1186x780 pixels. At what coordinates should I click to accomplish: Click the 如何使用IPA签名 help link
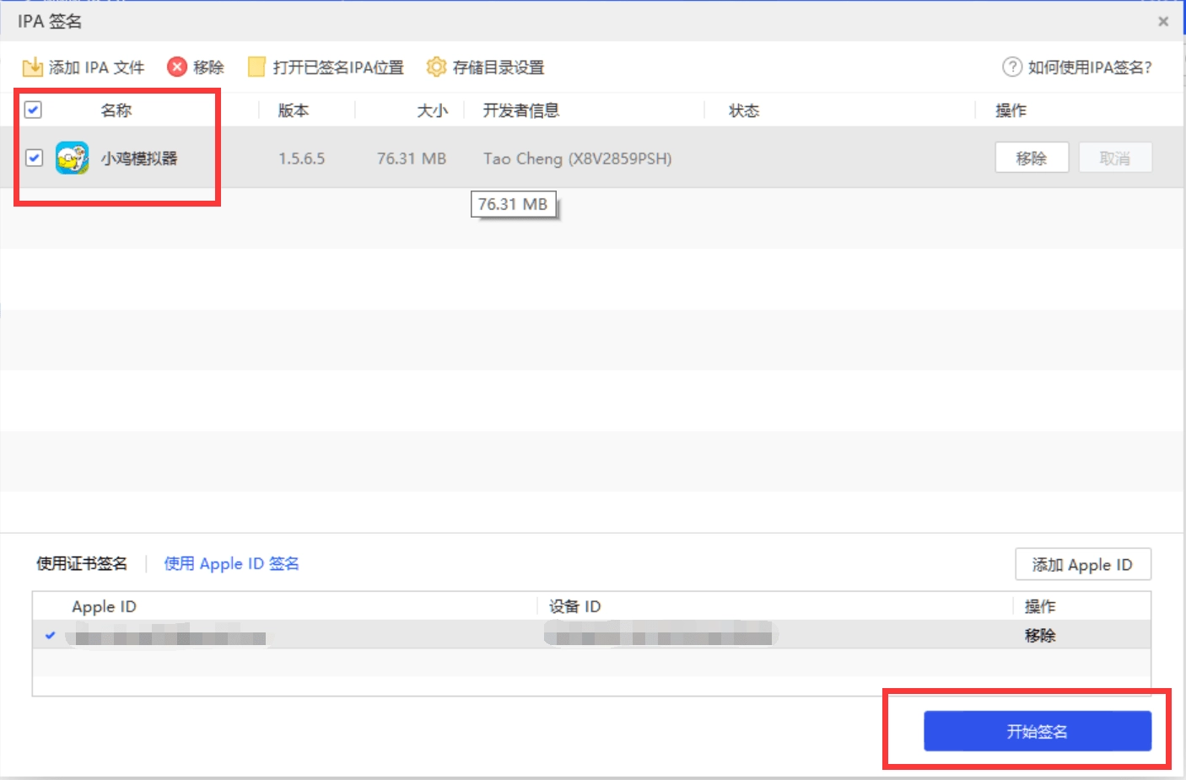(1089, 67)
